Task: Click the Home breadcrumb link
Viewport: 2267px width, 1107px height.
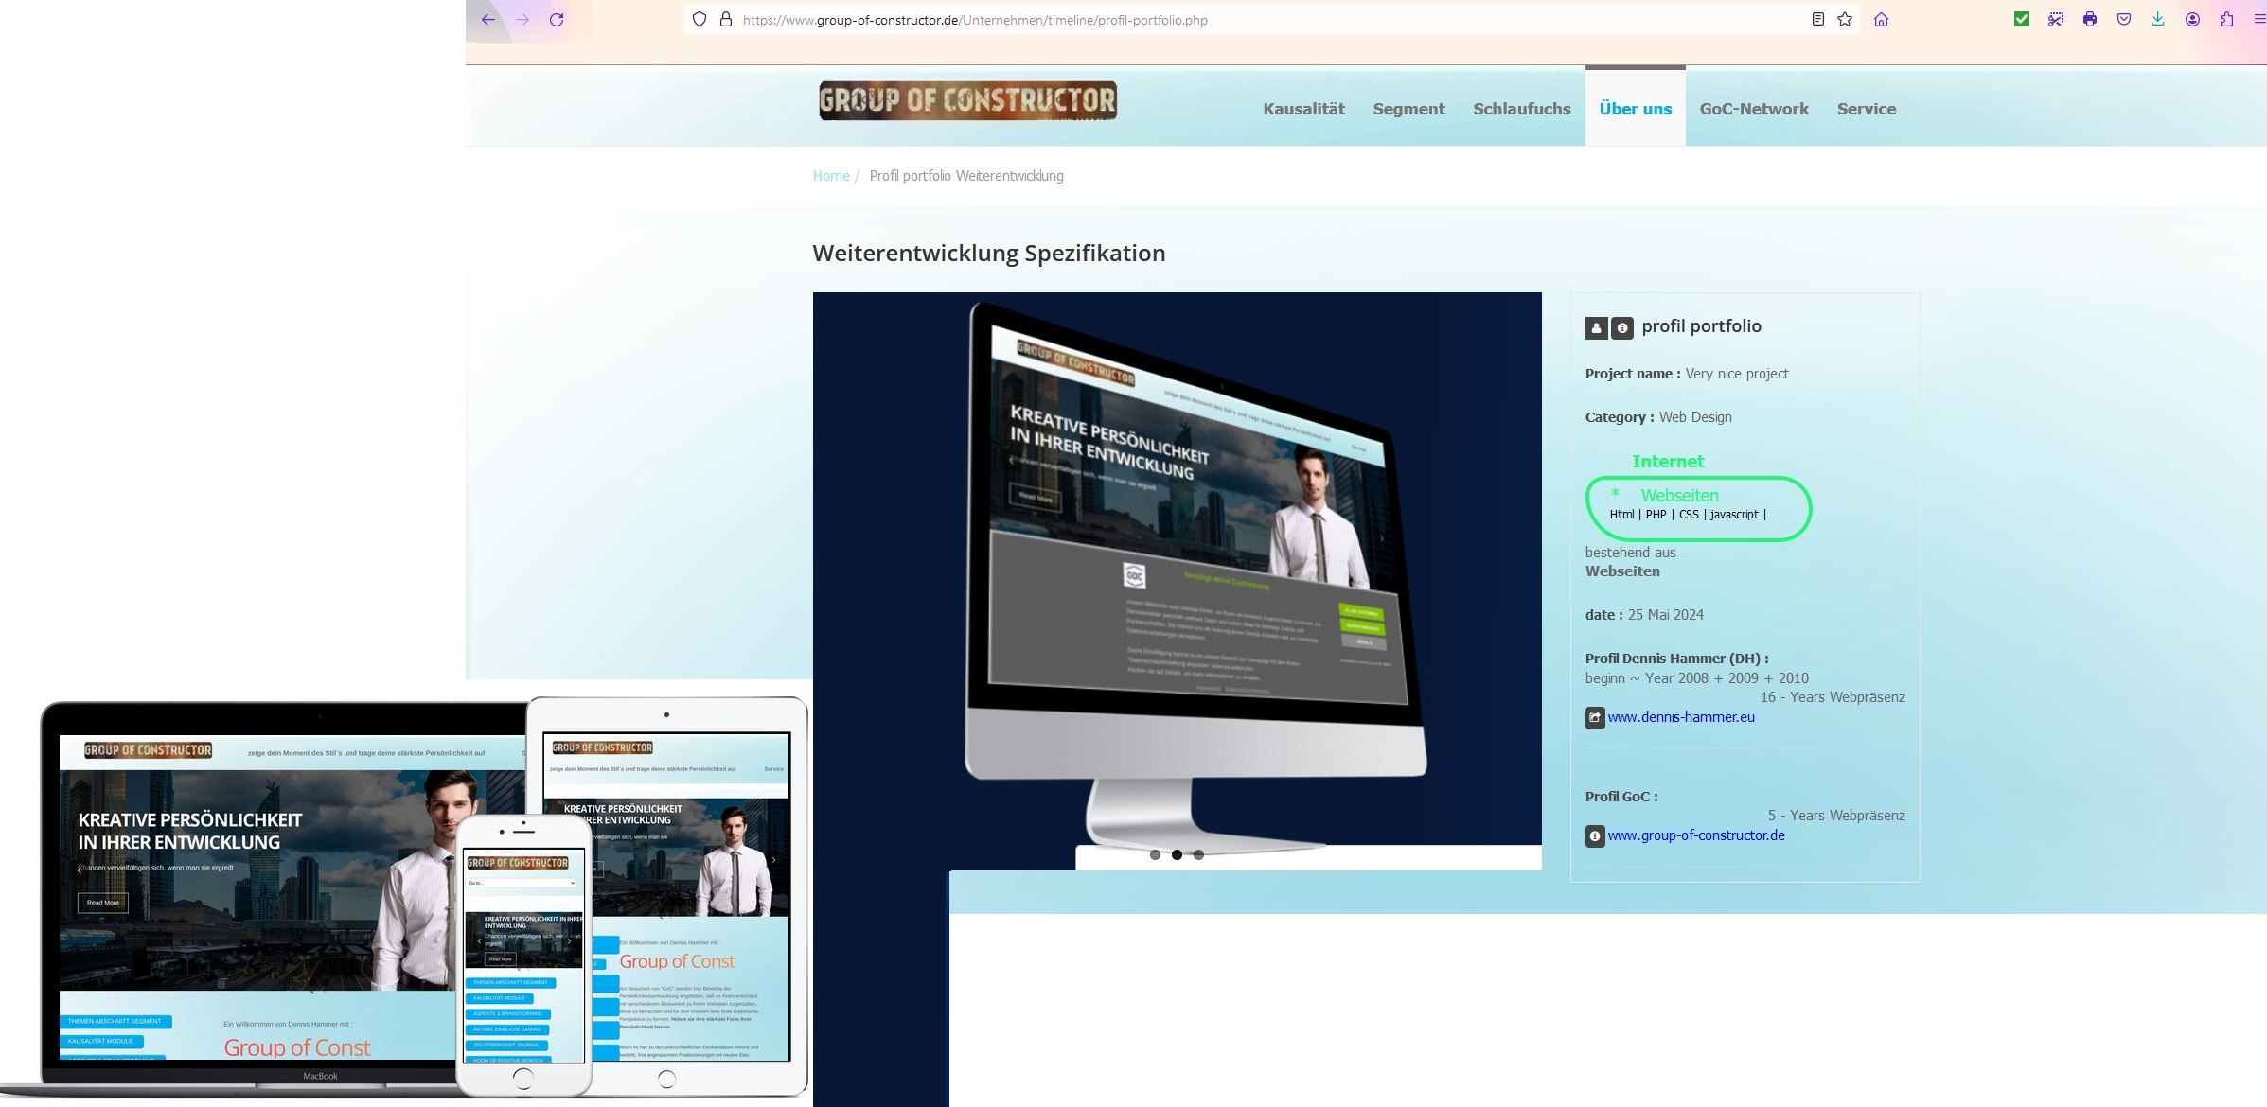Action: pos(830,176)
